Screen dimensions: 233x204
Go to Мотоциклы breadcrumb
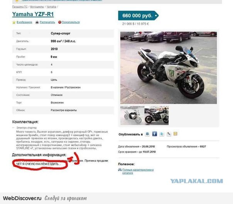tap(37, 7)
